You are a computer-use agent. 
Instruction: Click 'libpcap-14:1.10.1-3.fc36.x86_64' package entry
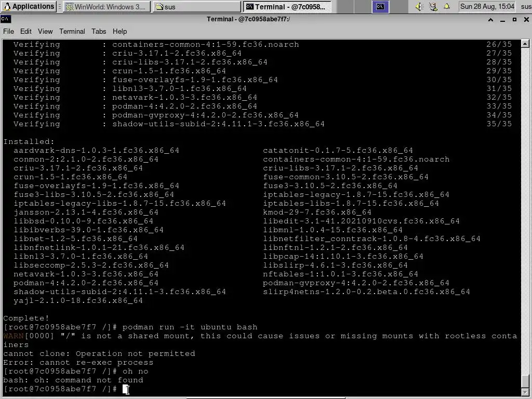(x=343, y=257)
